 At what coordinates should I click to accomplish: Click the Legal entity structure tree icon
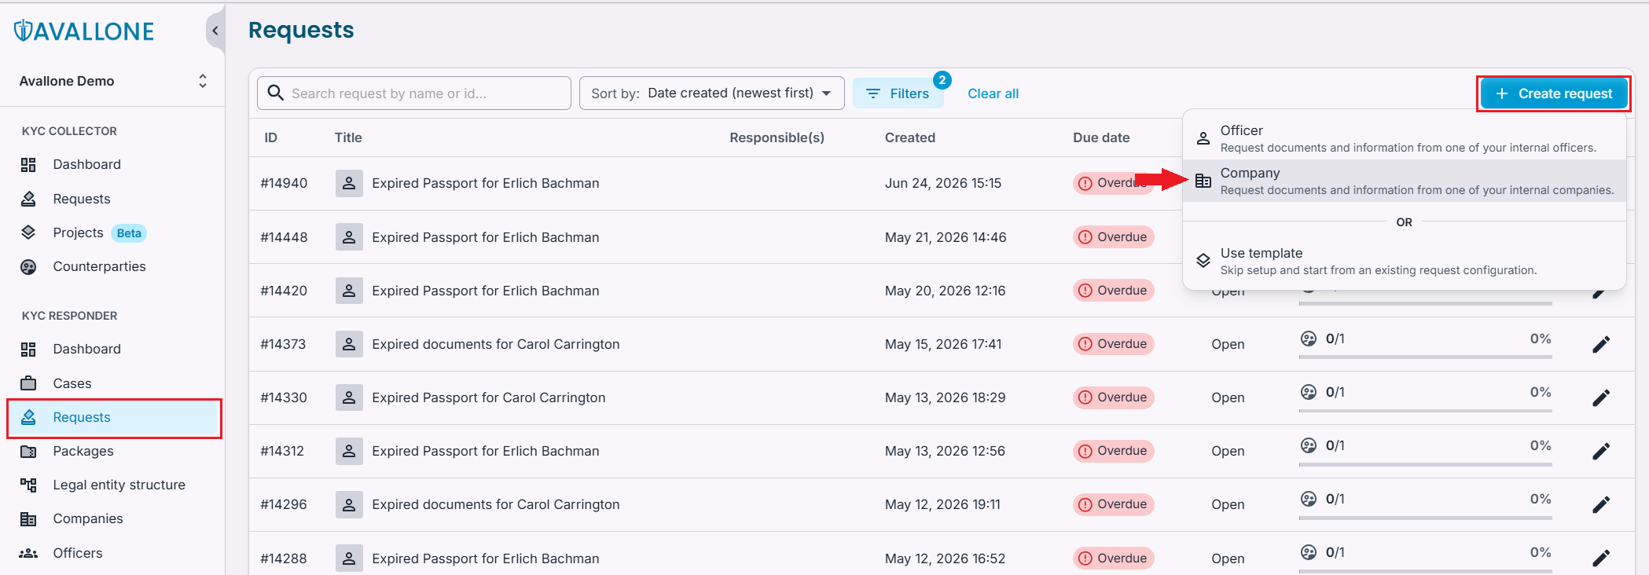coord(28,485)
